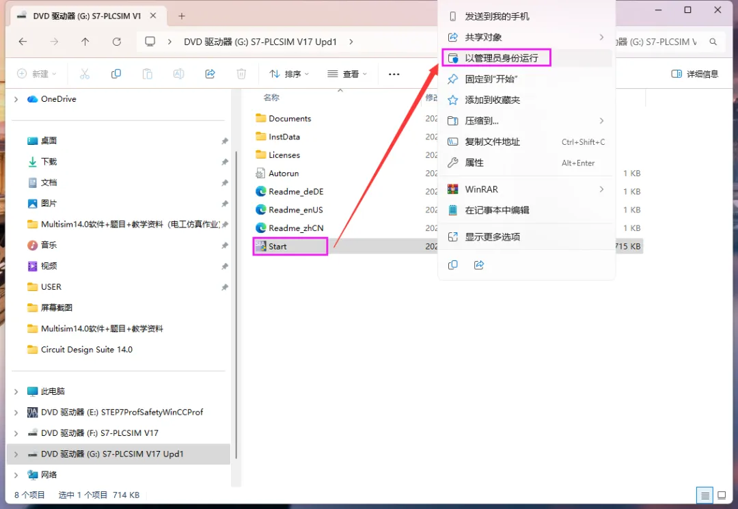Click the Copy icon in toolbar
Screen dimensions: 738x509
point(115,74)
